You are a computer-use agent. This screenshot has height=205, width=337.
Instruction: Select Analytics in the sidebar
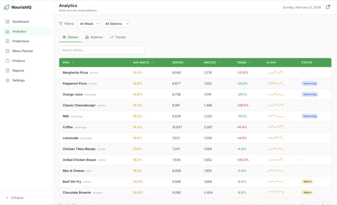click(27, 31)
